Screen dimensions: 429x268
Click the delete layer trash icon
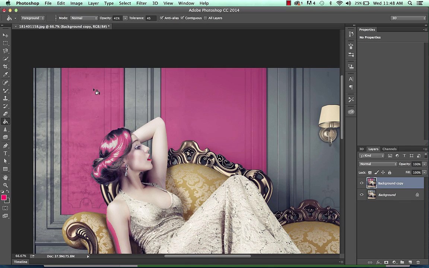coord(418,262)
